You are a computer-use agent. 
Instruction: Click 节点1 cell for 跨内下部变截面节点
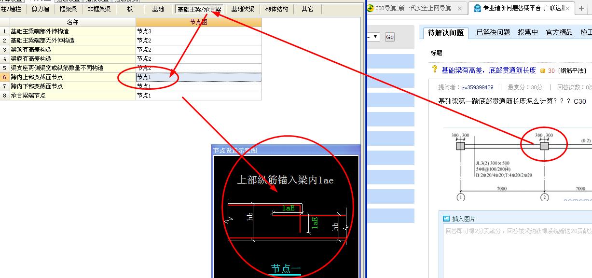tap(199, 86)
